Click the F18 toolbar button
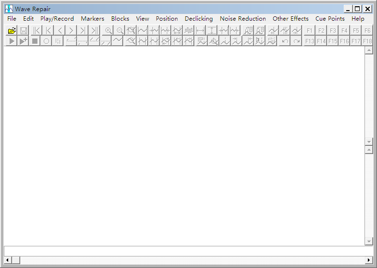Screen dimensions: 377x268 click(x=367, y=41)
